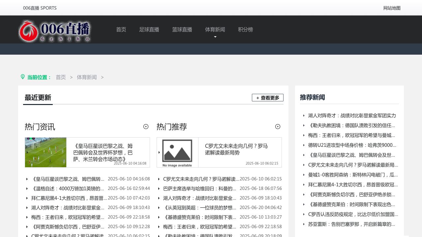
Task: Click the arrow bullet before 湖人对阵奇才 in sidebar
Action: (304, 116)
